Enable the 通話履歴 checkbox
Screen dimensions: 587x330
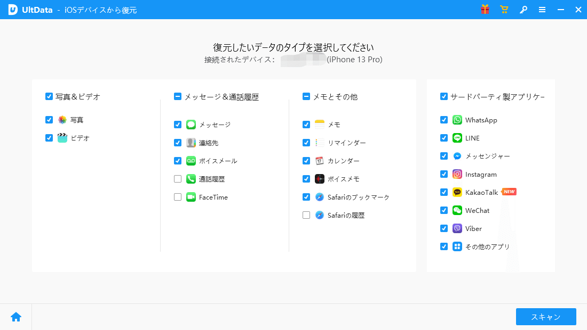click(x=178, y=179)
